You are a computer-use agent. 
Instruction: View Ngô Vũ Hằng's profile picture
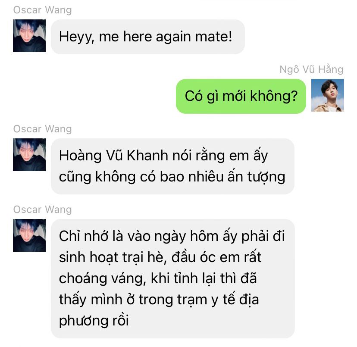(327, 95)
